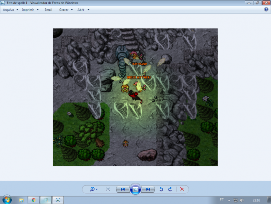This screenshot has height=204, width=271.
Task: Click the Show Desktop strip on the taskbar
Action: (269, 200)
